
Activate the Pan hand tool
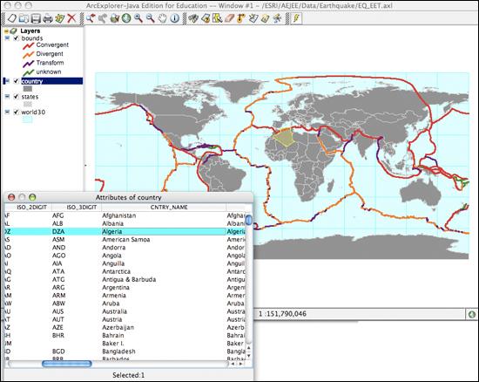coord(163,18)
